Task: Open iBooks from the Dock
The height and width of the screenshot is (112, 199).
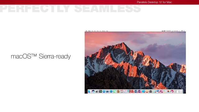Action: coord(147,91)
